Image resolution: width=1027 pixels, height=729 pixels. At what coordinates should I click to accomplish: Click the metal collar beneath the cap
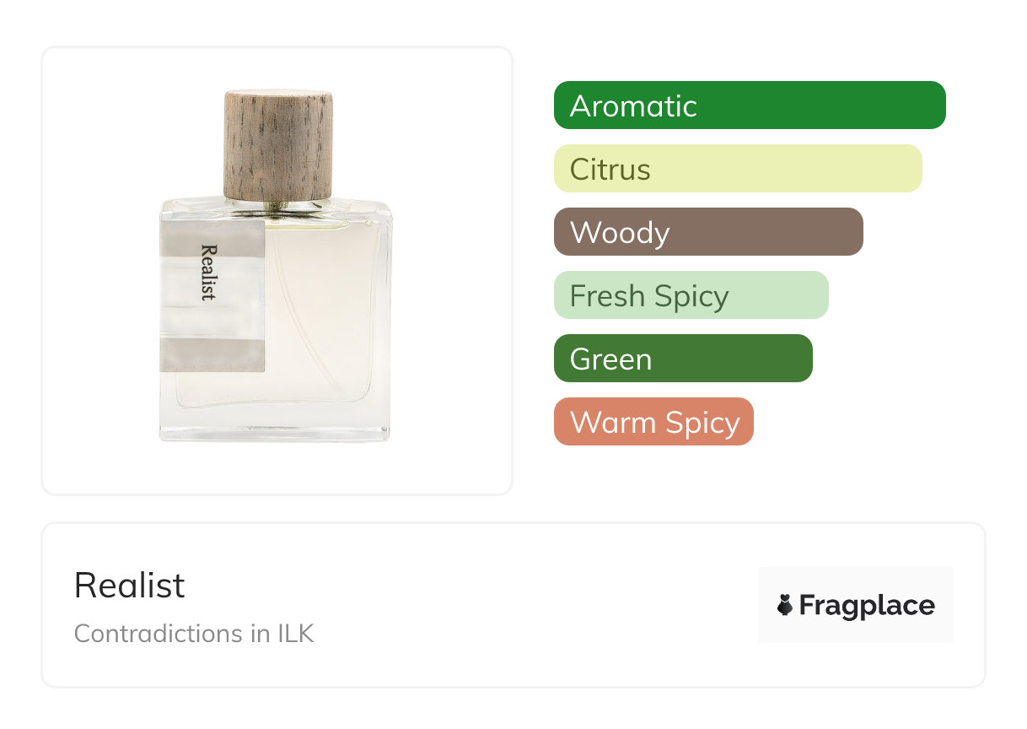point(277,203)
